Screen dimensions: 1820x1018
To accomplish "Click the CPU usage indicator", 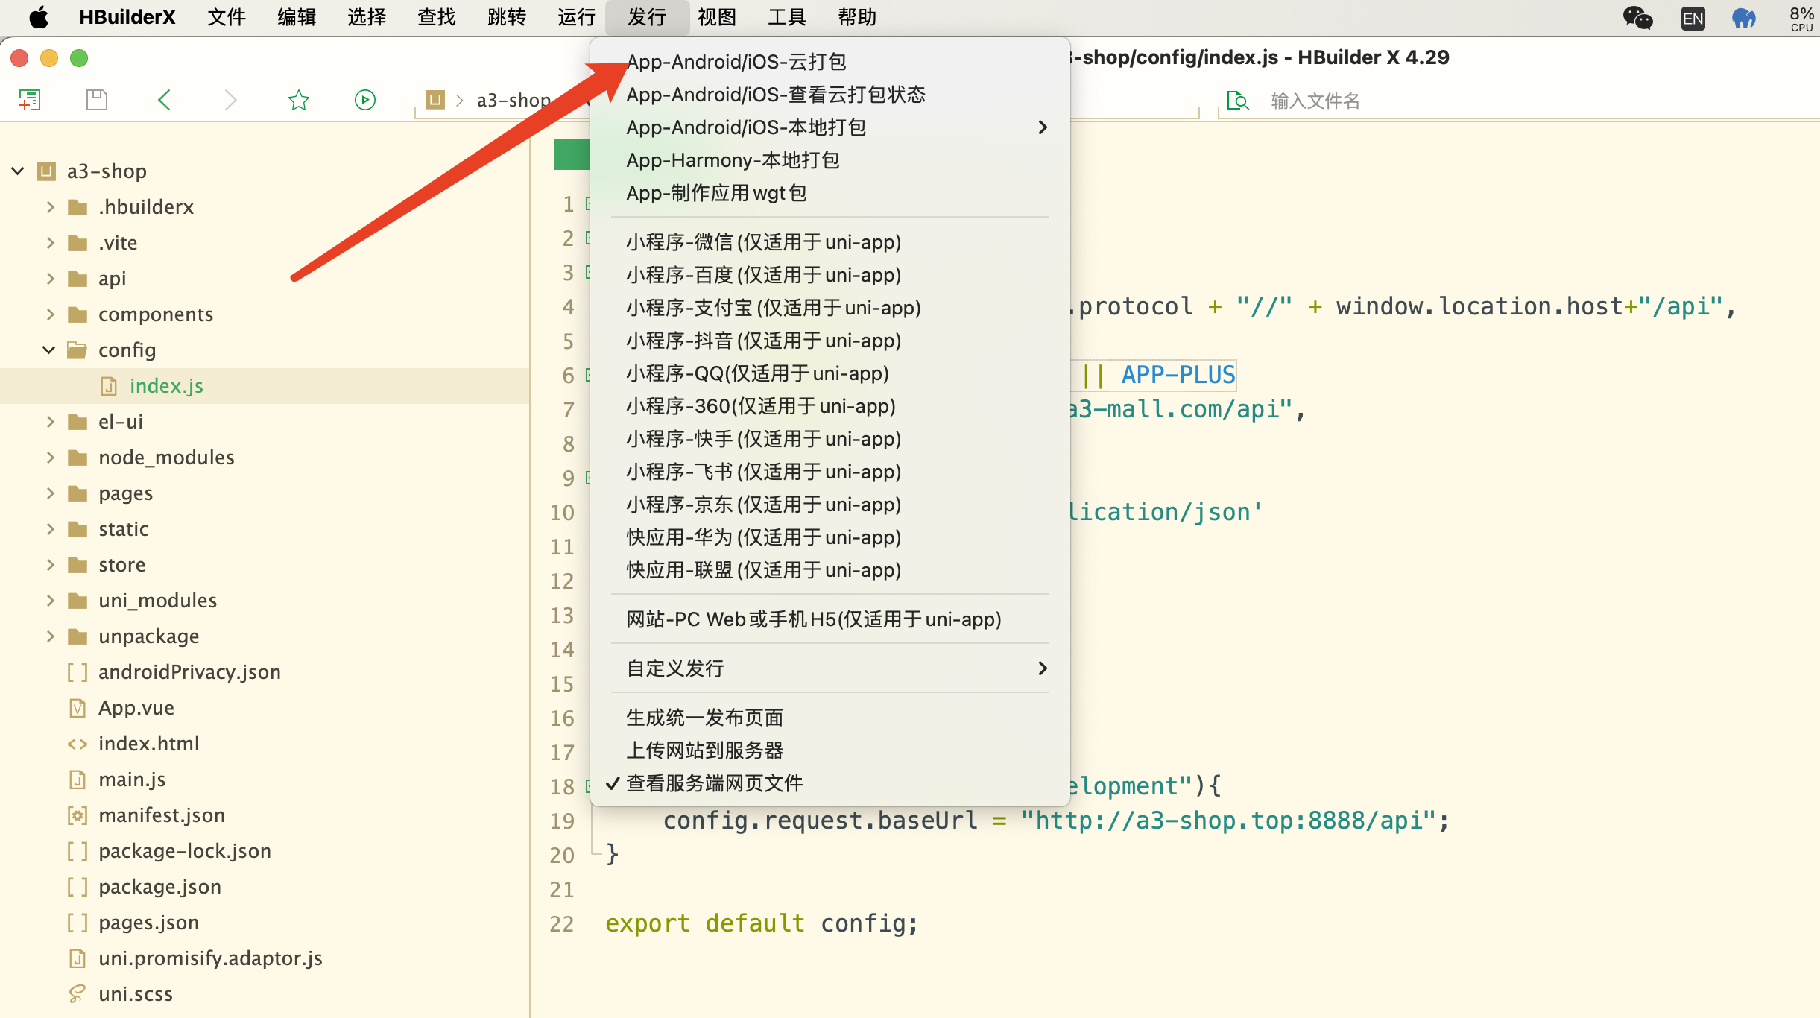I will click(1801, 18).
